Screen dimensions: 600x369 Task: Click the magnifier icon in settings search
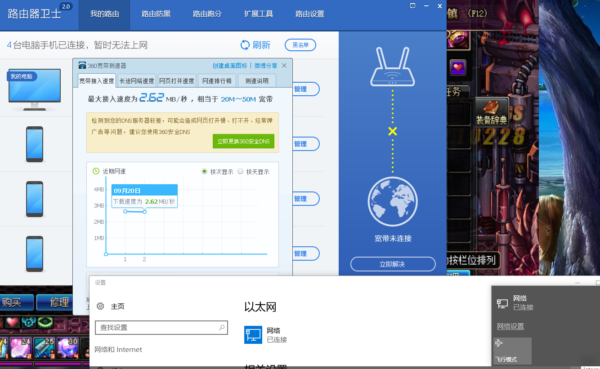coord(222,328)
